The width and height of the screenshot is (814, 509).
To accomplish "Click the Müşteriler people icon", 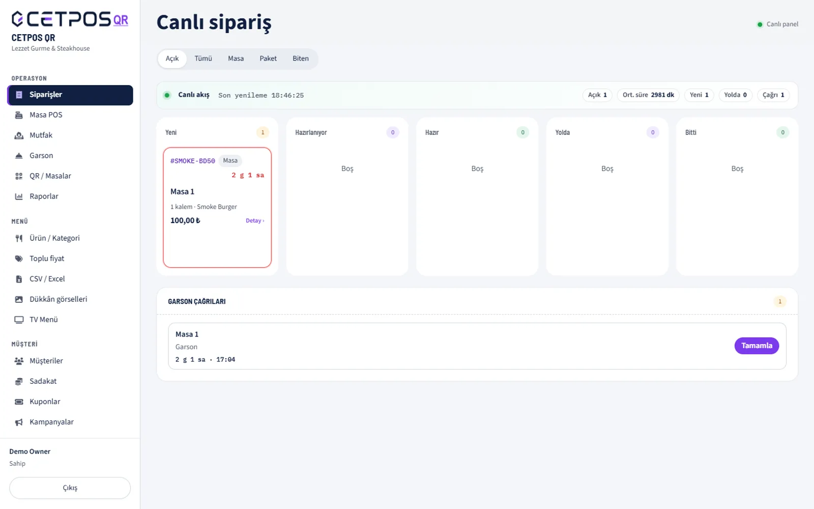I will 19,361.
